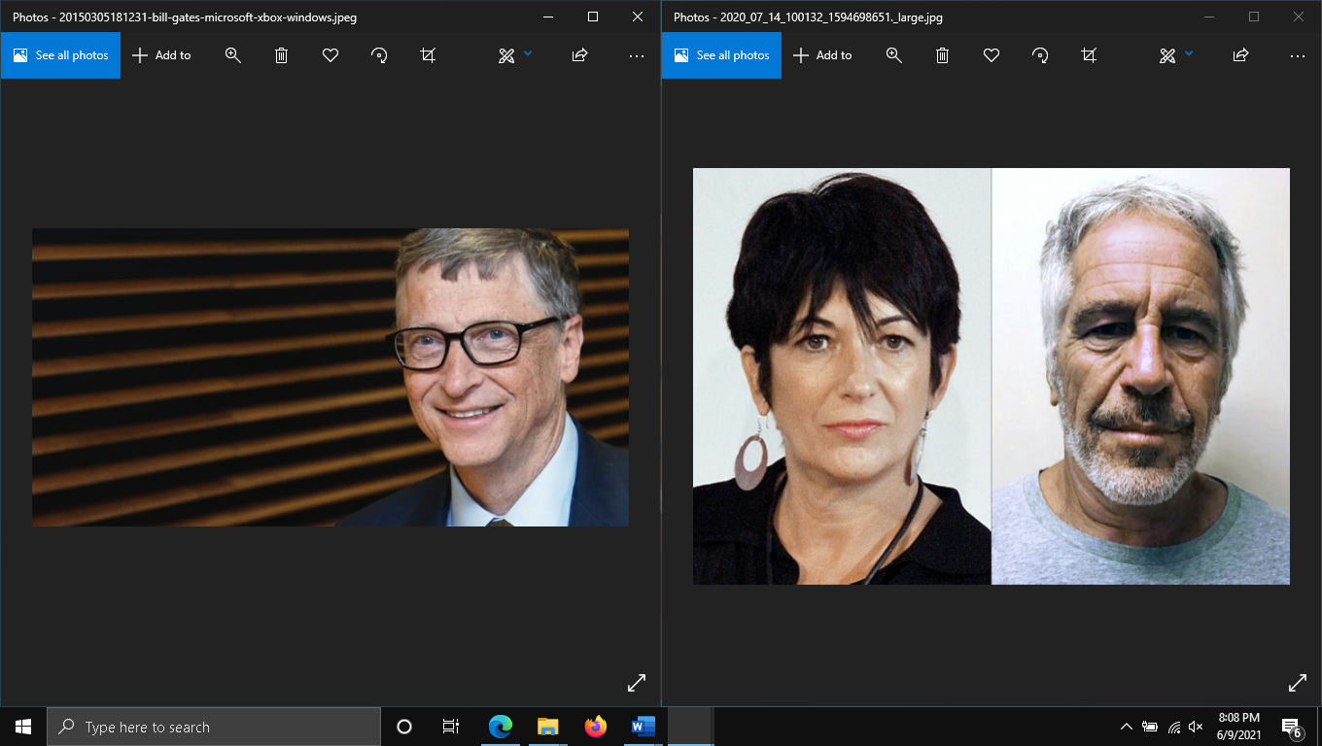1322x746 pixels.
Task: Check the battery status icon in tray
Action: tap(1150, 727)
